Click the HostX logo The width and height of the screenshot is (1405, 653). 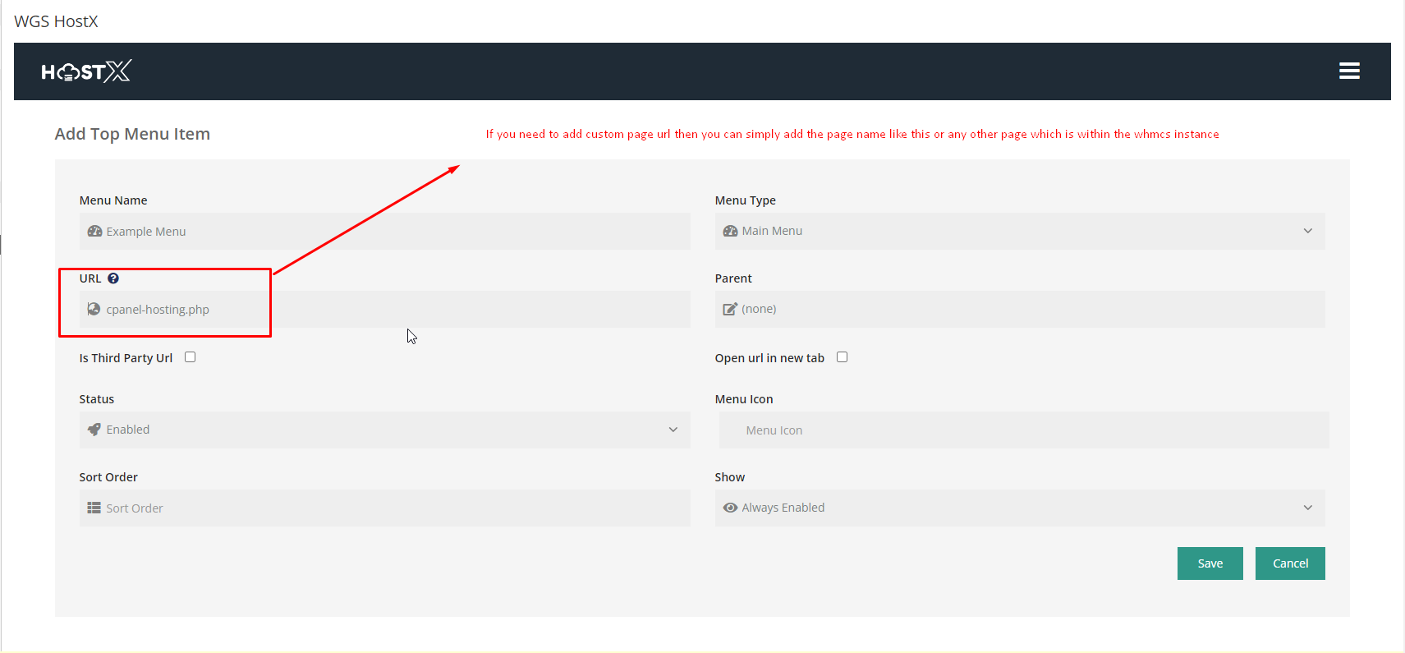point(86,71)
